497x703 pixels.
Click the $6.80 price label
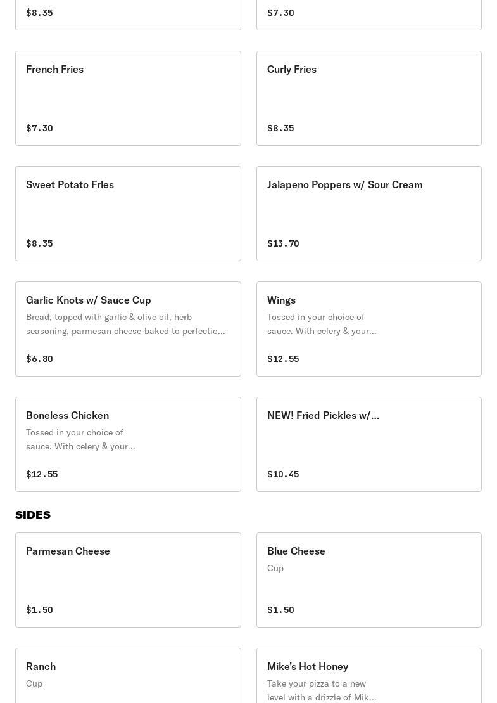[39, 359]
